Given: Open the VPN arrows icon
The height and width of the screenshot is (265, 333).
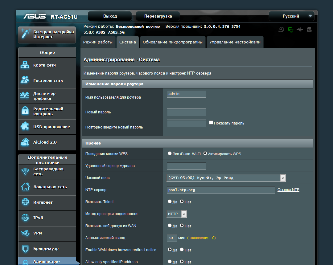Looking at the screenshot, I should (x=25, y=233).
